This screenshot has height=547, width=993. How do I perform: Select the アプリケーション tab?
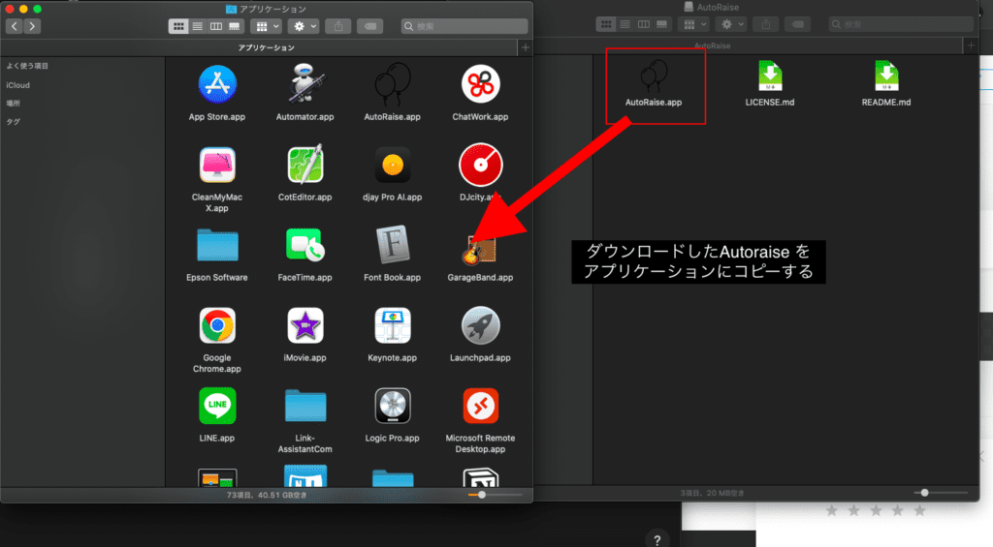point(266,47)
